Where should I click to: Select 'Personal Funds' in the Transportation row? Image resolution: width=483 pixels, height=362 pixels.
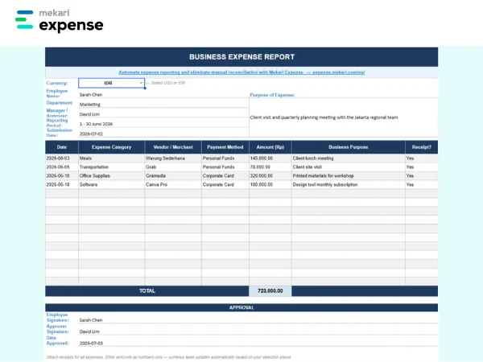[x=225, y=167]
